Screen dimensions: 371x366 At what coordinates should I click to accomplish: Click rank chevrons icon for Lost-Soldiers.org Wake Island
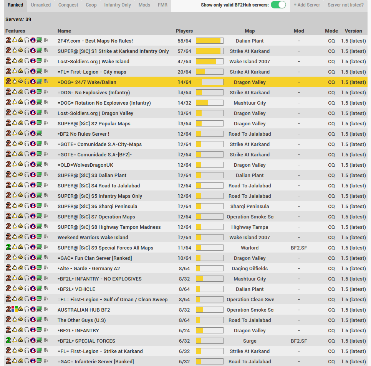coord(21,61)
